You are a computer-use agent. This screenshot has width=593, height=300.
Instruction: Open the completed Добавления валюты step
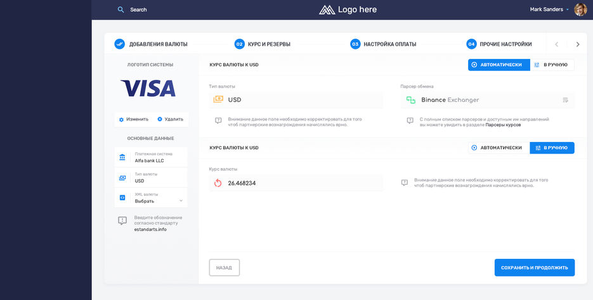[151, 44]
